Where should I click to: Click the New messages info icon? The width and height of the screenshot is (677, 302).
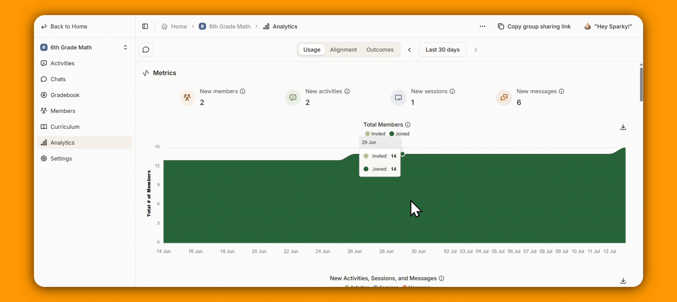(562, 91)
